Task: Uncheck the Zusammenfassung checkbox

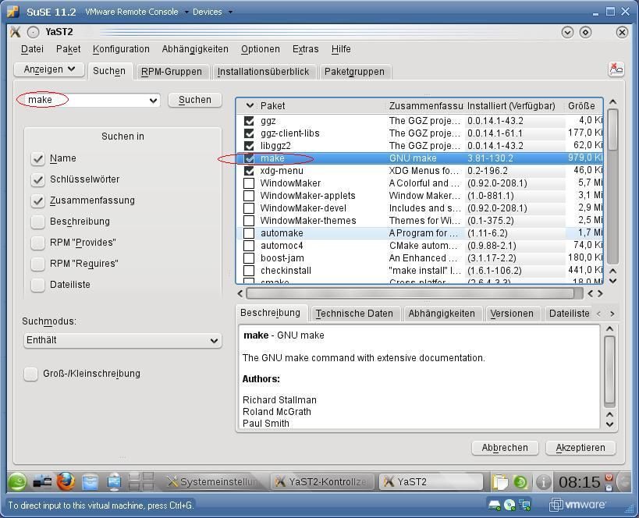Action: 38,200
